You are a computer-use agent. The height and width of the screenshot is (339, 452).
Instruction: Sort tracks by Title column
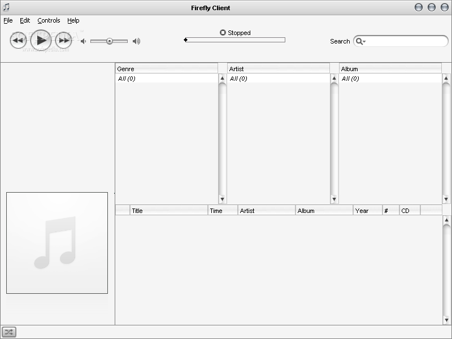169,210
